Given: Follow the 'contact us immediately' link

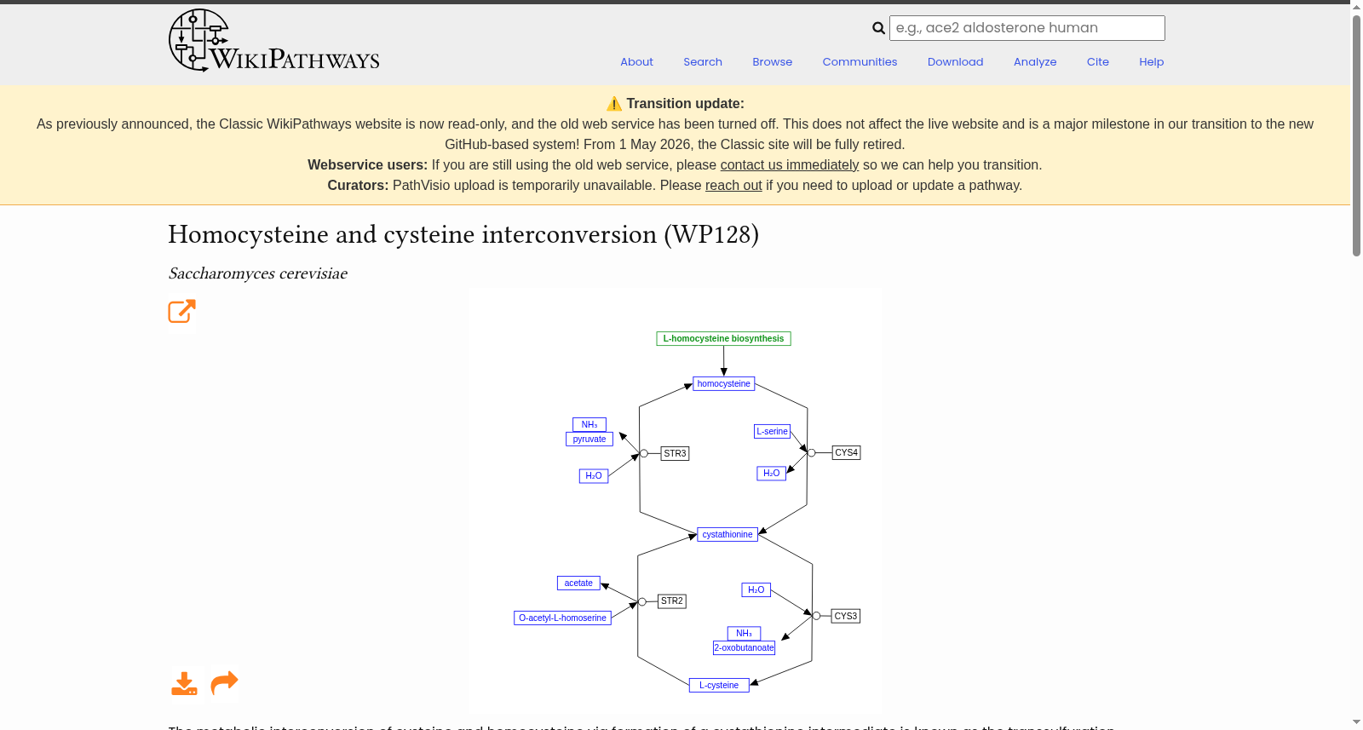Looking at the screenshot, I should click(x=790, y=165).
